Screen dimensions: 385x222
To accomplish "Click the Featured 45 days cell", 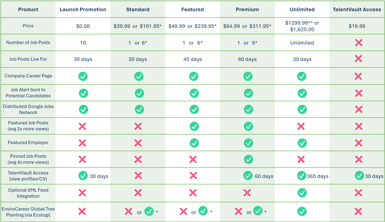I will 193,59.
